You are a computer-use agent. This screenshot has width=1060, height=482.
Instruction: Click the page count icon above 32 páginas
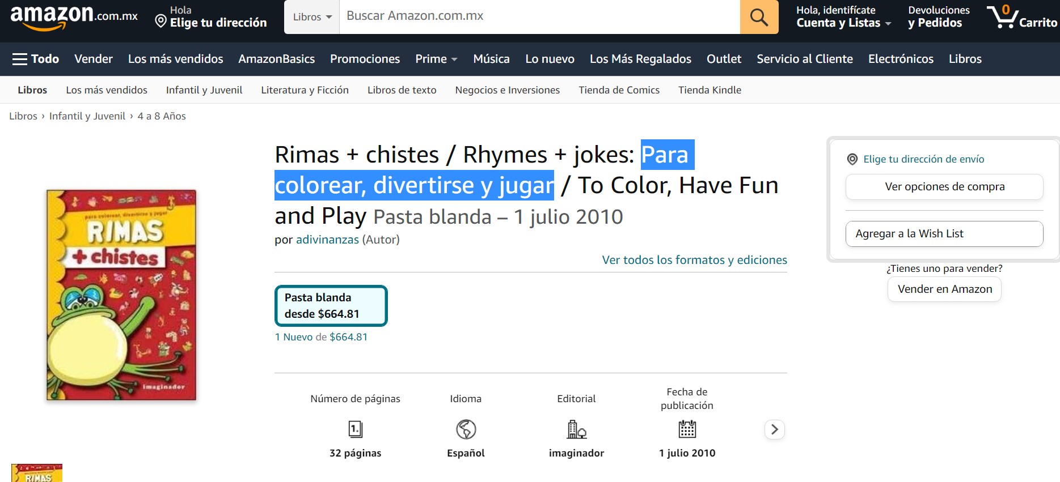pyautogui.click(x=356, y=429)
